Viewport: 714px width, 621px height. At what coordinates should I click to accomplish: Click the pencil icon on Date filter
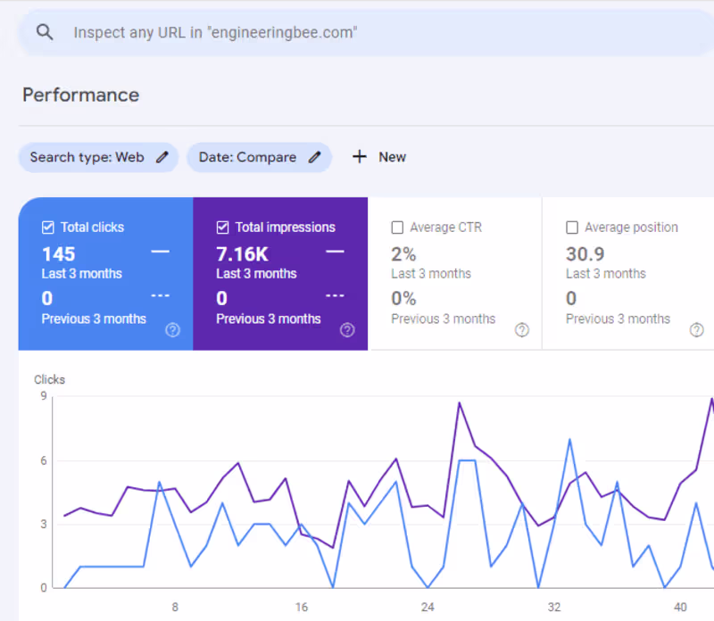point(314,157)
